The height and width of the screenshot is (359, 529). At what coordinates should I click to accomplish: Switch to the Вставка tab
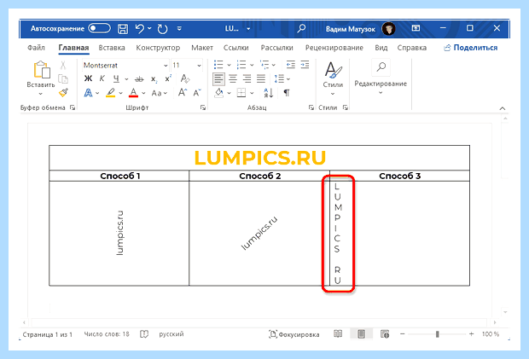[112, 48]
